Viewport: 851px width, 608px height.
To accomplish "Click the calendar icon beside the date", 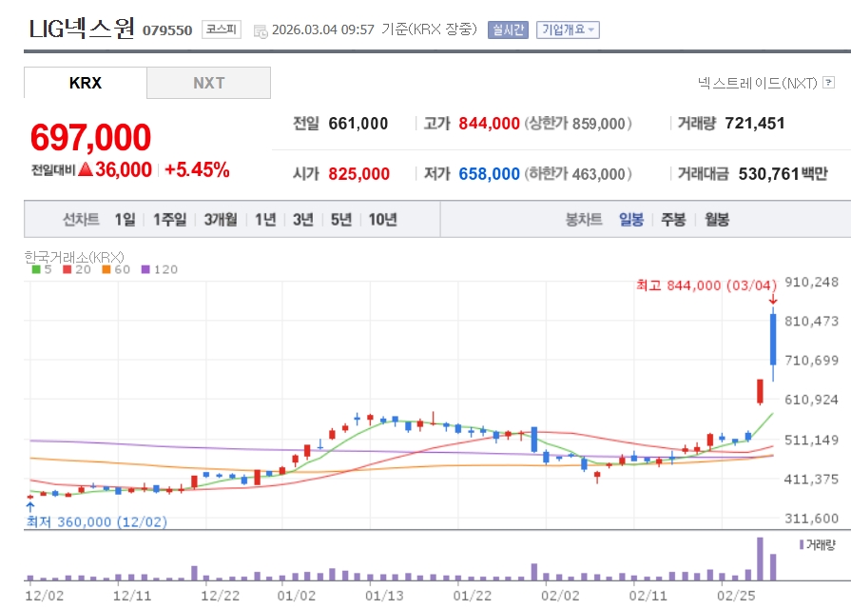I will click(261, 30).
